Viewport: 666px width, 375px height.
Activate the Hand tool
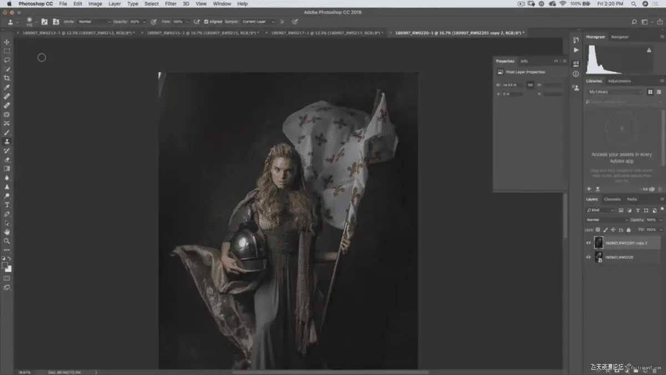[x=7, y=232]
